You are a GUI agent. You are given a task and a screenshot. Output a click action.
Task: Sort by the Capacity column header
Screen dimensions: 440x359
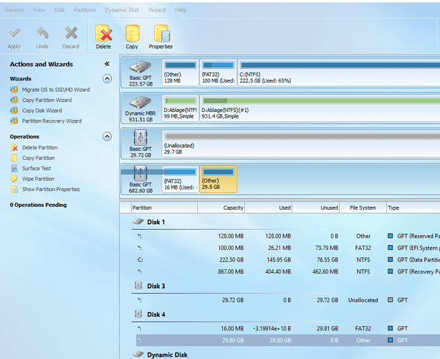pyautogui.click(x=221, y=208)
